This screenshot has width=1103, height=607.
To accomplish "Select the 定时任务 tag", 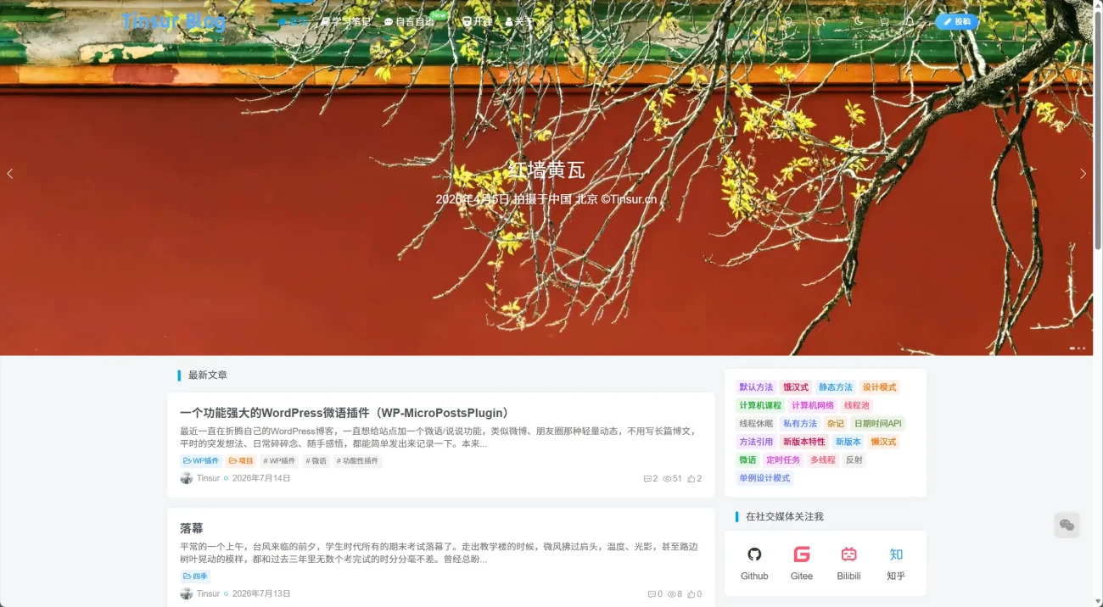I will pyautogui.click(x=783, y=459).
